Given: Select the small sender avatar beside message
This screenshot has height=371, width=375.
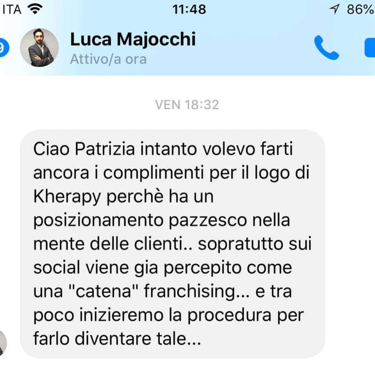Looking at the screenshot, I should click(3, 343).
